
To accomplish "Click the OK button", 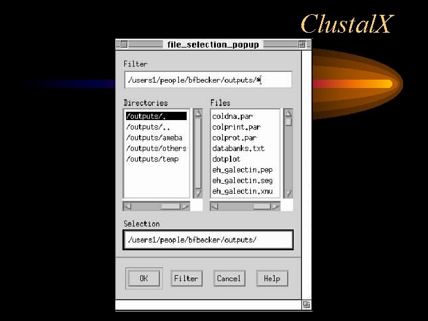I will point(144,278).
